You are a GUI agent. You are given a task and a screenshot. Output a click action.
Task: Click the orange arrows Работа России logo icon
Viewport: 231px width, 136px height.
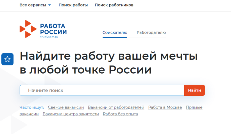pyautogui.click(x=28, y=29)
